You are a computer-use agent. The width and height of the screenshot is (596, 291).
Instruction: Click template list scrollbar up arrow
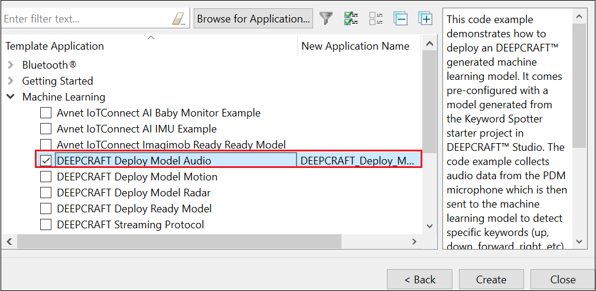coord(430,44)
